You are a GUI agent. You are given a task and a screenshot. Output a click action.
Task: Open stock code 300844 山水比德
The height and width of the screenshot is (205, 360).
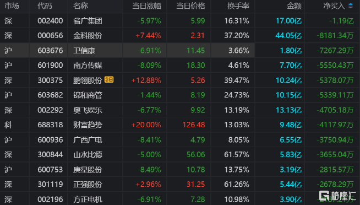[50, 154]
